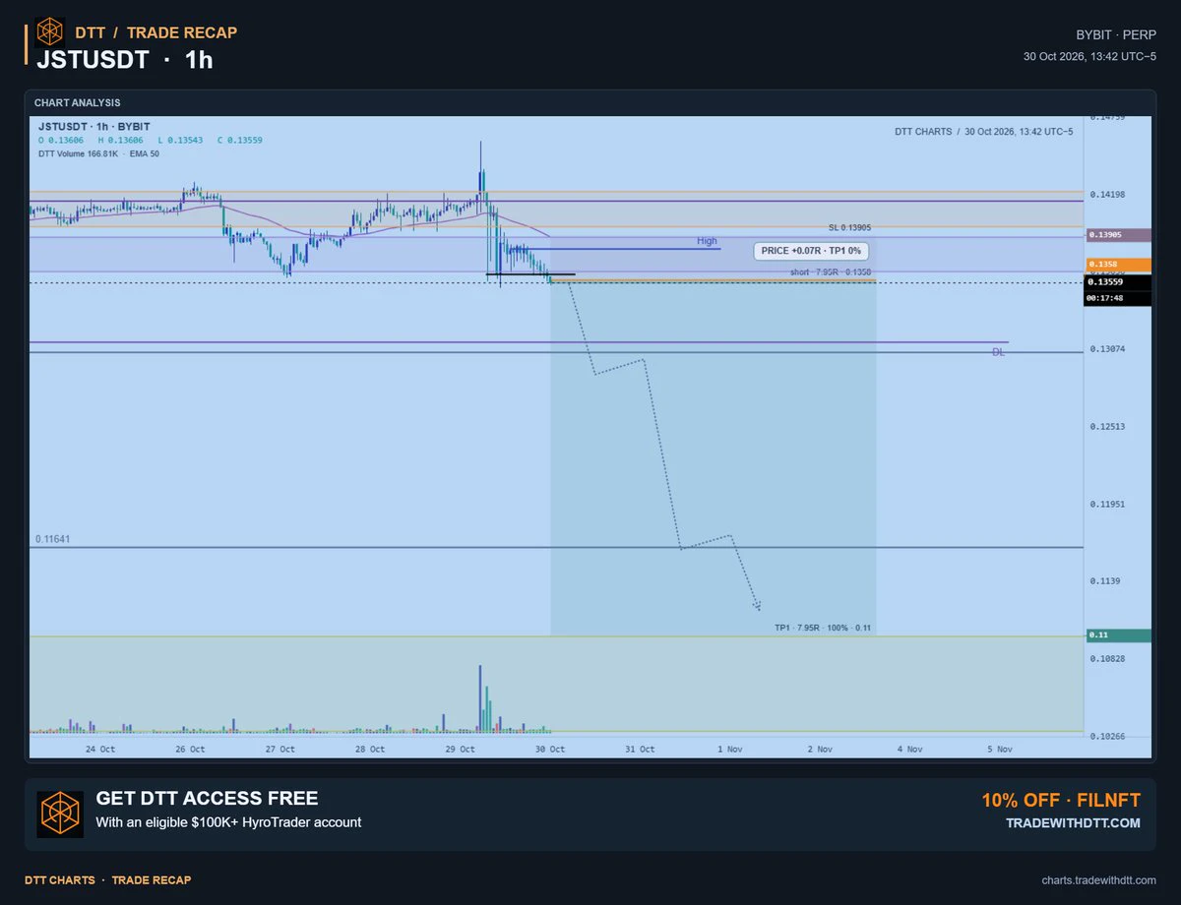The height and width of the screenshot is (905, 1181).
Task: Click the "27 Oct" date on the time axis
Action: (280, 749)
